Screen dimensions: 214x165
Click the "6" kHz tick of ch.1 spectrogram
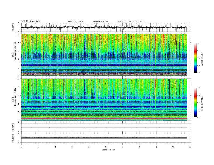pos(19,51)
